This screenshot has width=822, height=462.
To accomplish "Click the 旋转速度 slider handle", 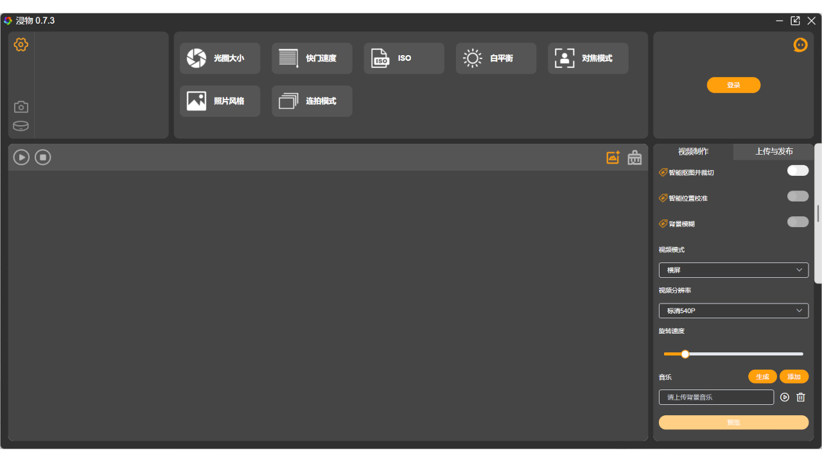I will click(x=685, y=354).
